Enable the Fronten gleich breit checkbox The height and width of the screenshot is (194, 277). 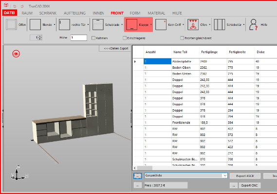click(x=182, y=38)
